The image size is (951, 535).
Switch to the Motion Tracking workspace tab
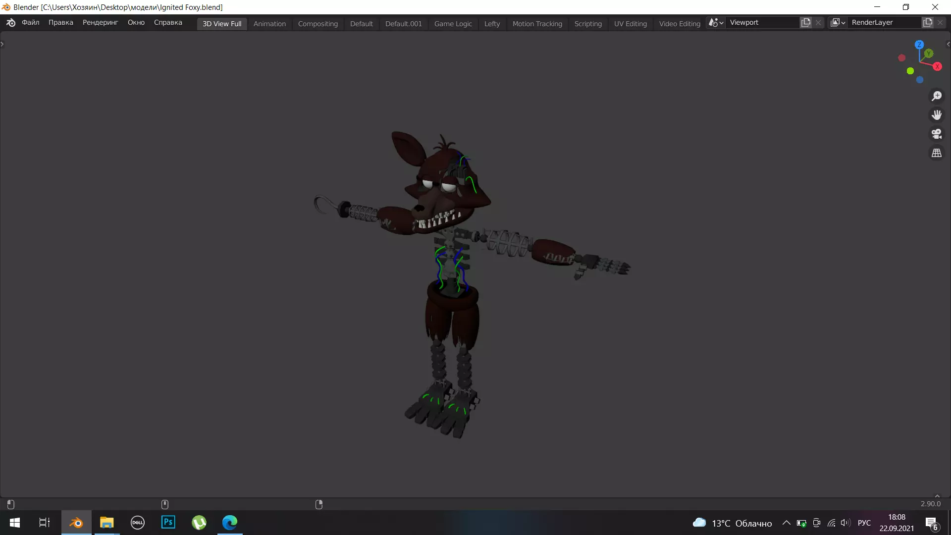[x=537, y=24]
